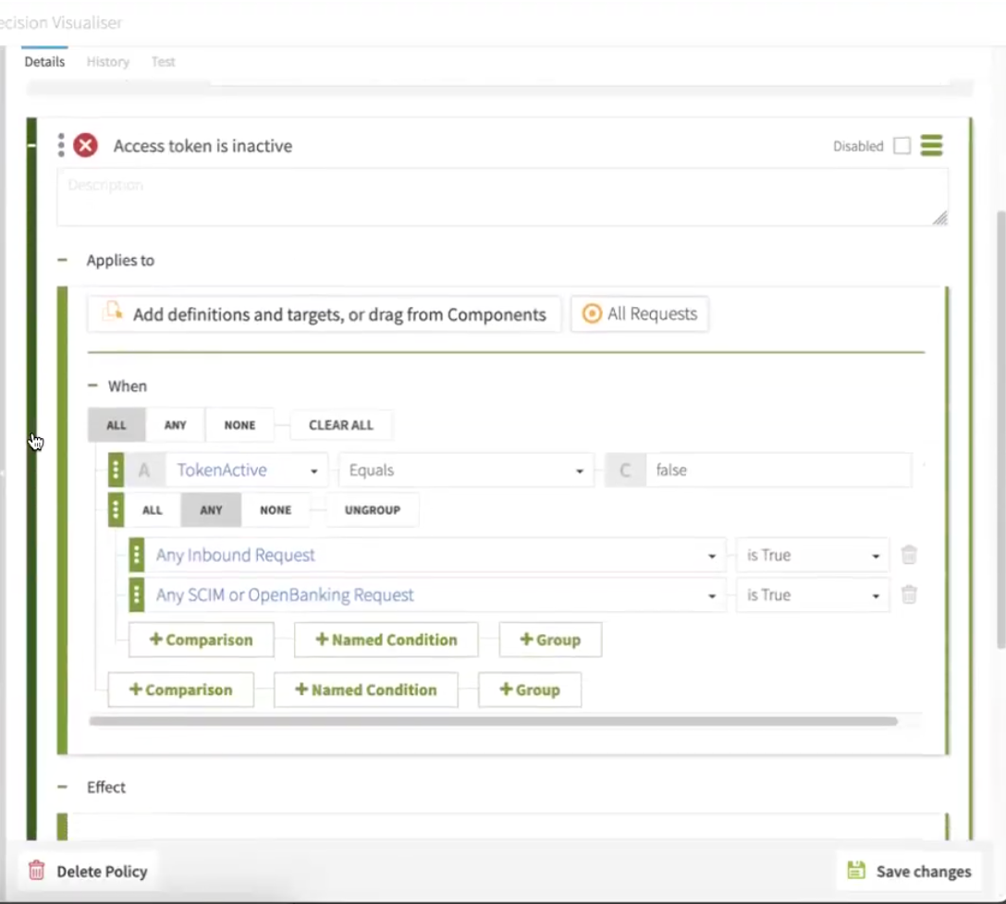1006x904 pixels.
Task: Tick the Disabled checkbox
Action: 902,146
